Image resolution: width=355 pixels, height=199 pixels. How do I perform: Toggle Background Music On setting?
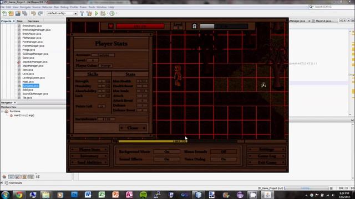pos(167,152)
